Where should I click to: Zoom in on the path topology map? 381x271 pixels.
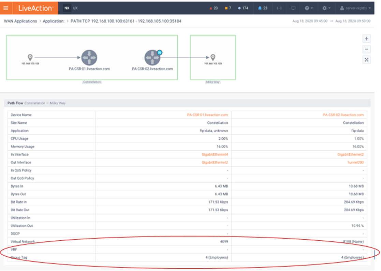point(366,39)
